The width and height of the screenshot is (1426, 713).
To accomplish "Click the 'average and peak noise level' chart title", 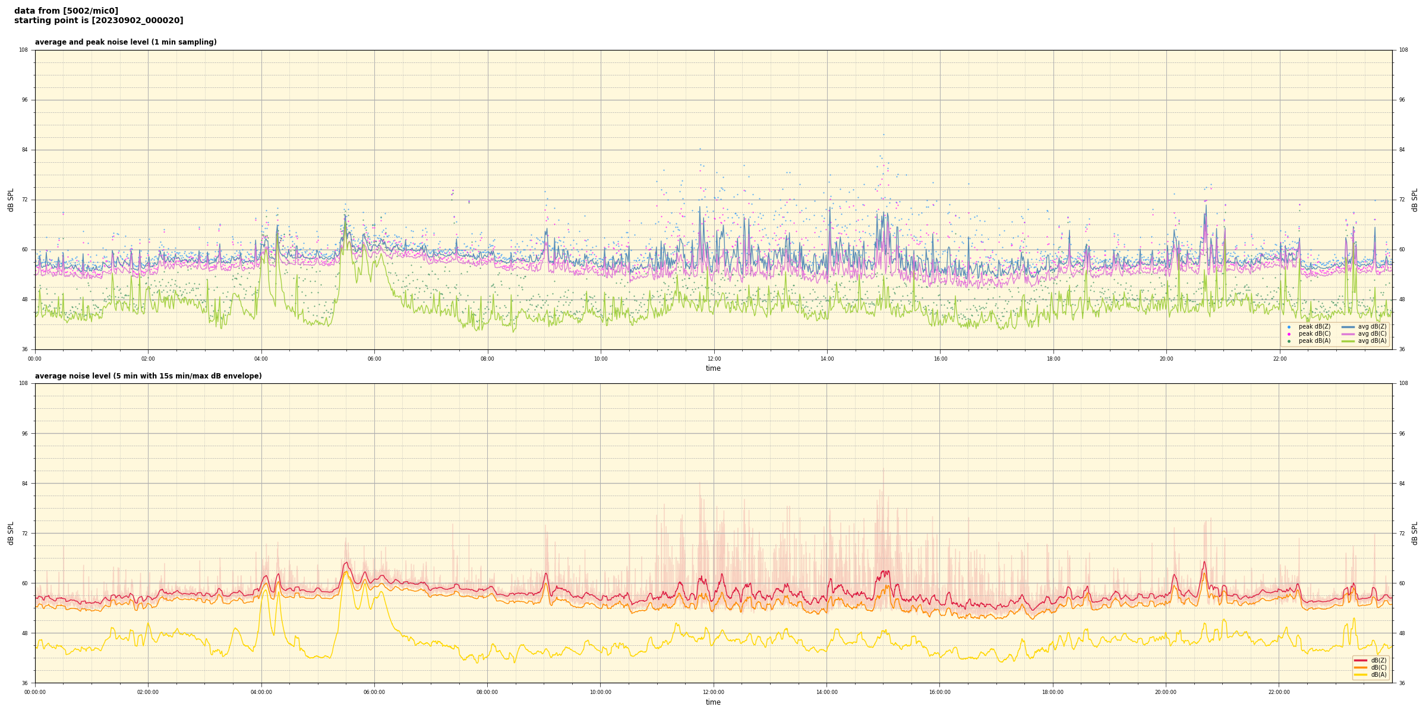I will (125, 42).
